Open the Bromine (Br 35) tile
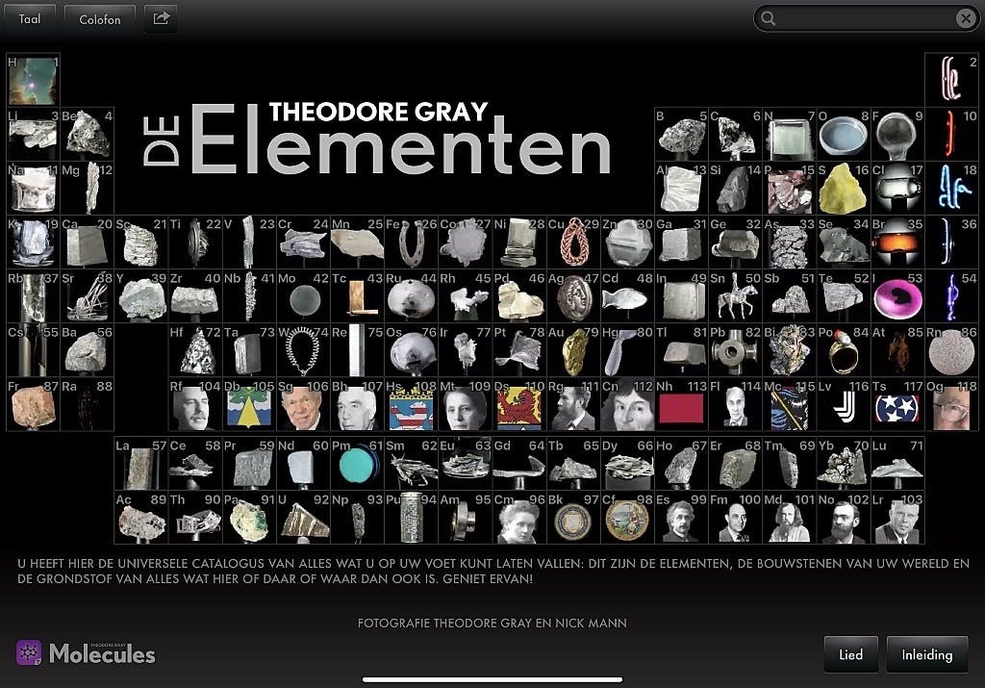This screenshot has height=688, width=985. point(897,242)
